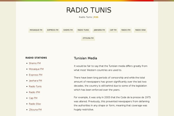Click the RADIO STATIONS sidebar heading
Image resolution: width=174 pixels, height=116 pixels.
tap(36, 58)
